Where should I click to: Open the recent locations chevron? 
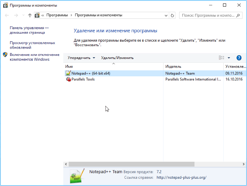[x=23, y=15]
